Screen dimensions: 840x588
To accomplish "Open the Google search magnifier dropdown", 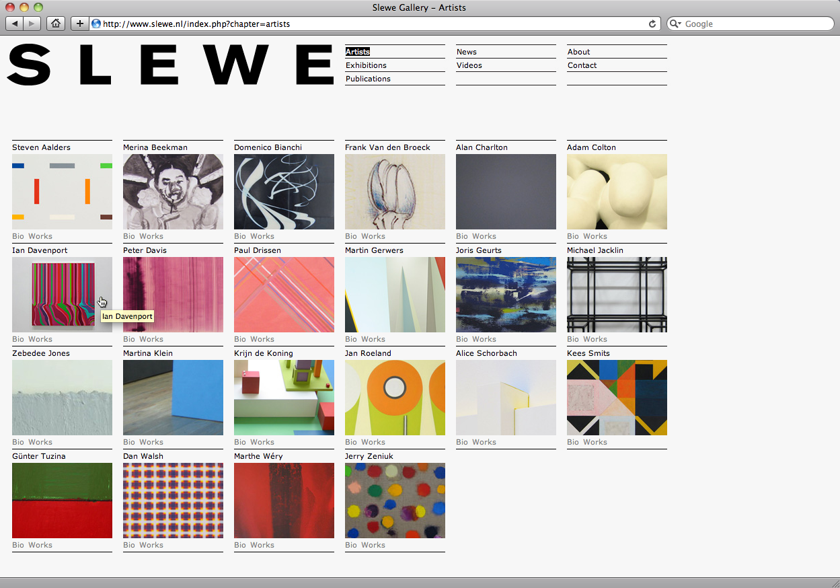I will click(x=675, y=24).
